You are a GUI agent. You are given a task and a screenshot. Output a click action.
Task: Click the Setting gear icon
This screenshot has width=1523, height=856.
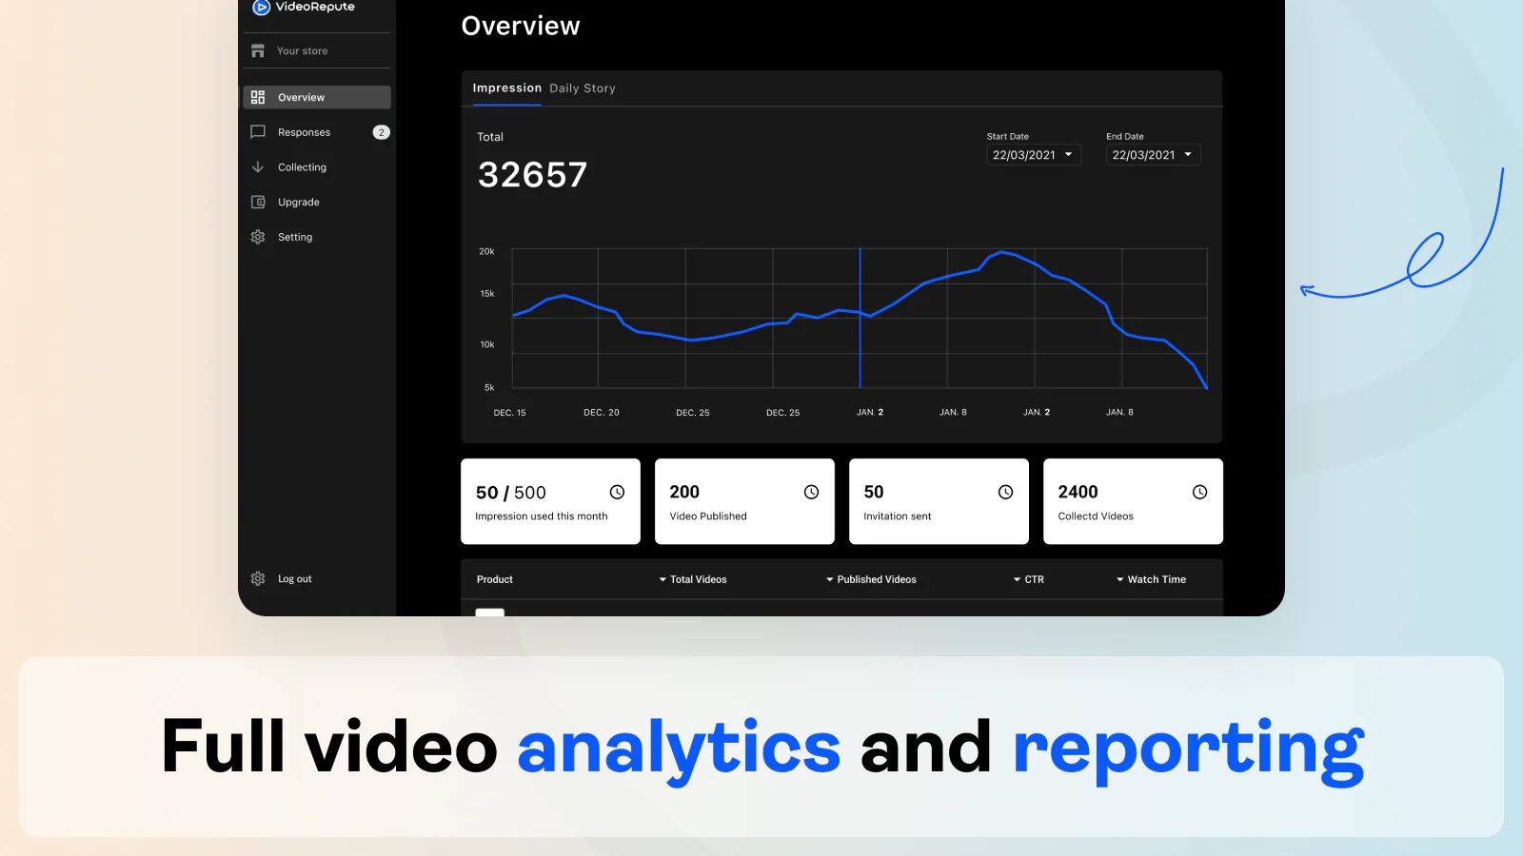pos(258,237)
